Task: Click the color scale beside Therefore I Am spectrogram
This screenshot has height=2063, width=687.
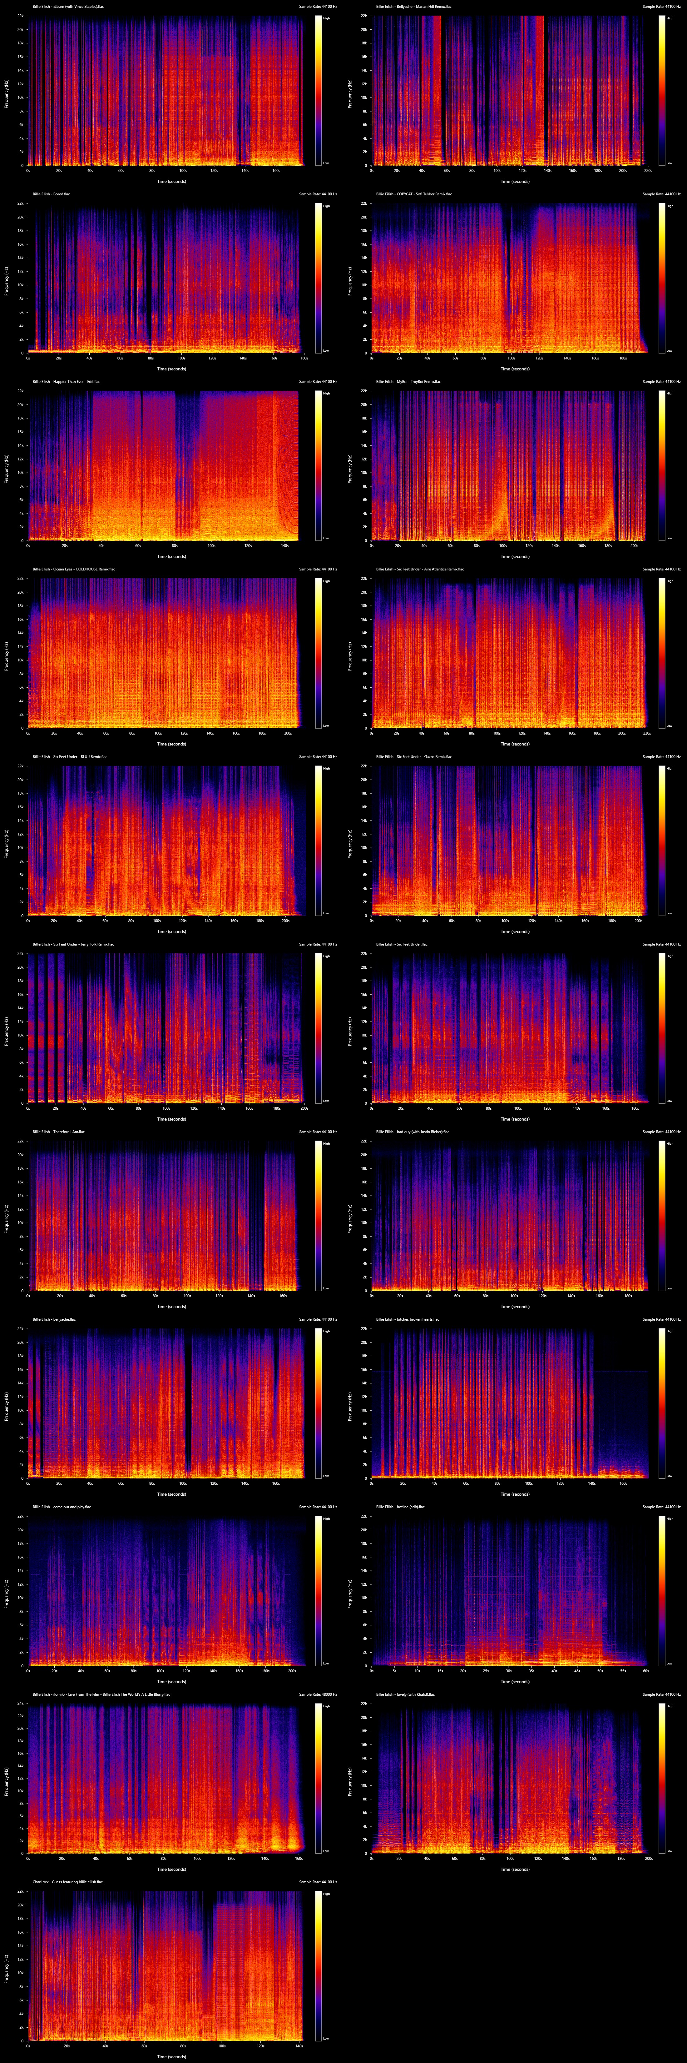Action: [318, 1215]
